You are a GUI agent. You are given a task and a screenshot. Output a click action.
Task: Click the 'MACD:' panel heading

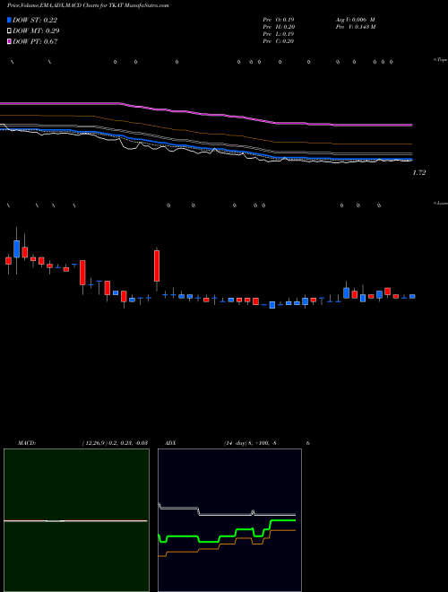(27, 443)
